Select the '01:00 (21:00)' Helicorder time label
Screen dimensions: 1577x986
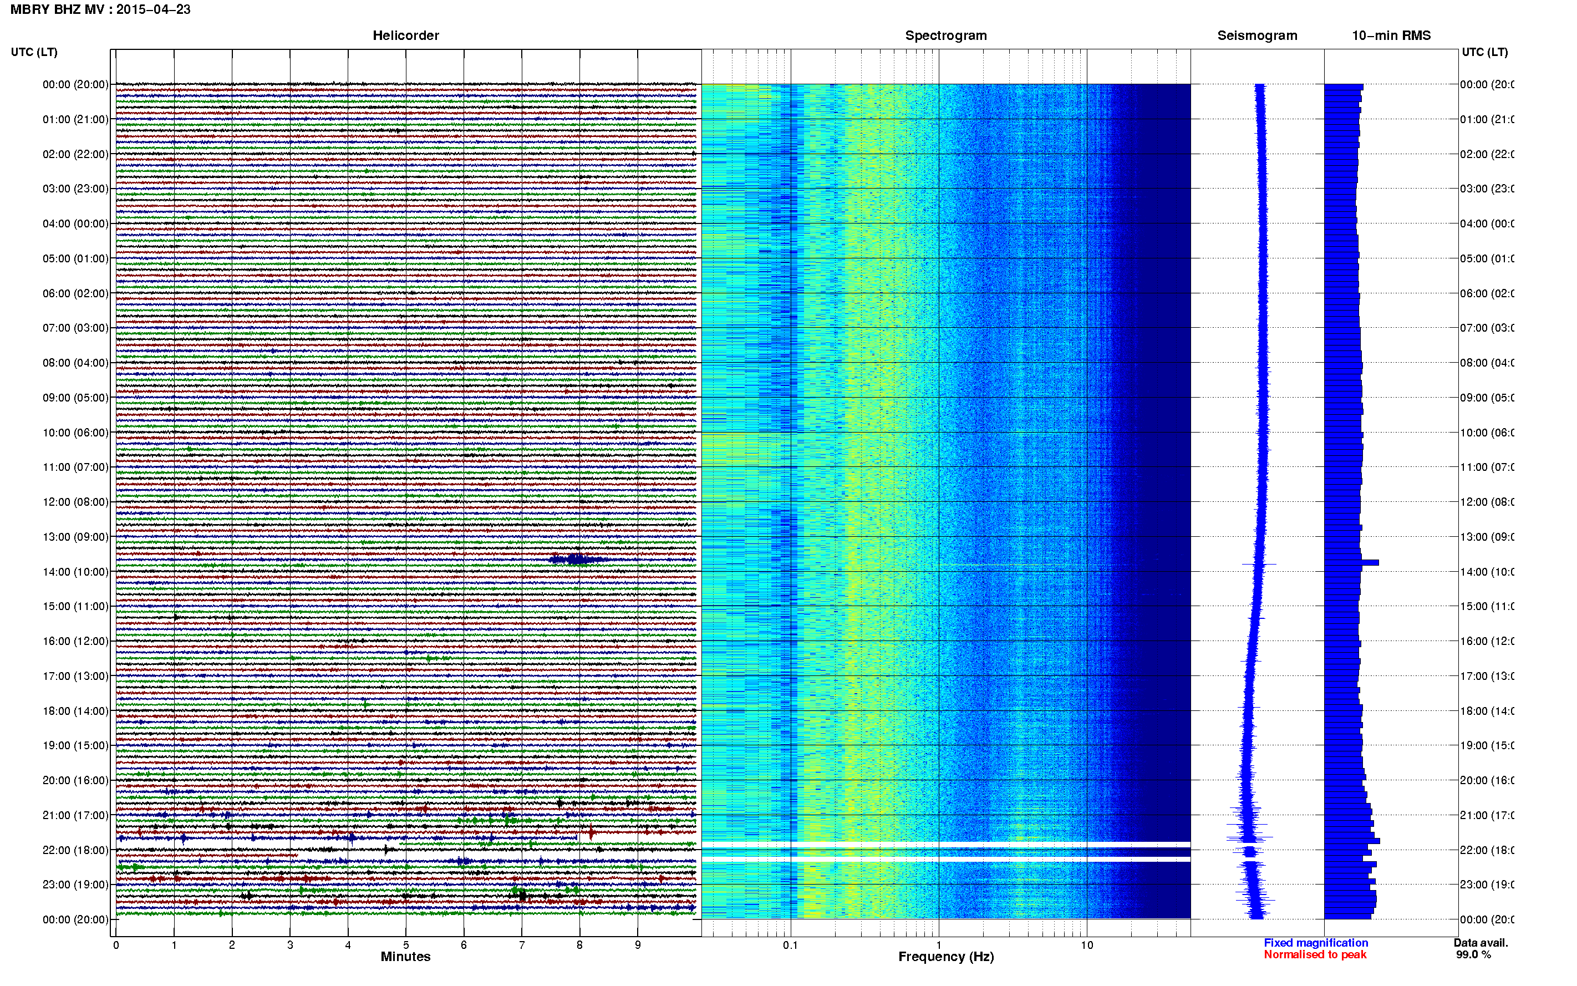click(x=75, y=119)
